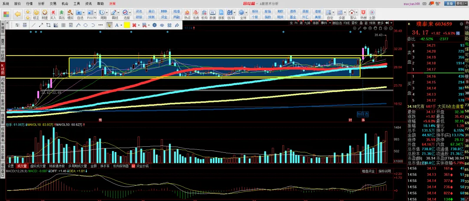The height and width of the screenshot is (201, 469).
Task: Open drawing toolbar gear settings
Action: click(154, 25)
